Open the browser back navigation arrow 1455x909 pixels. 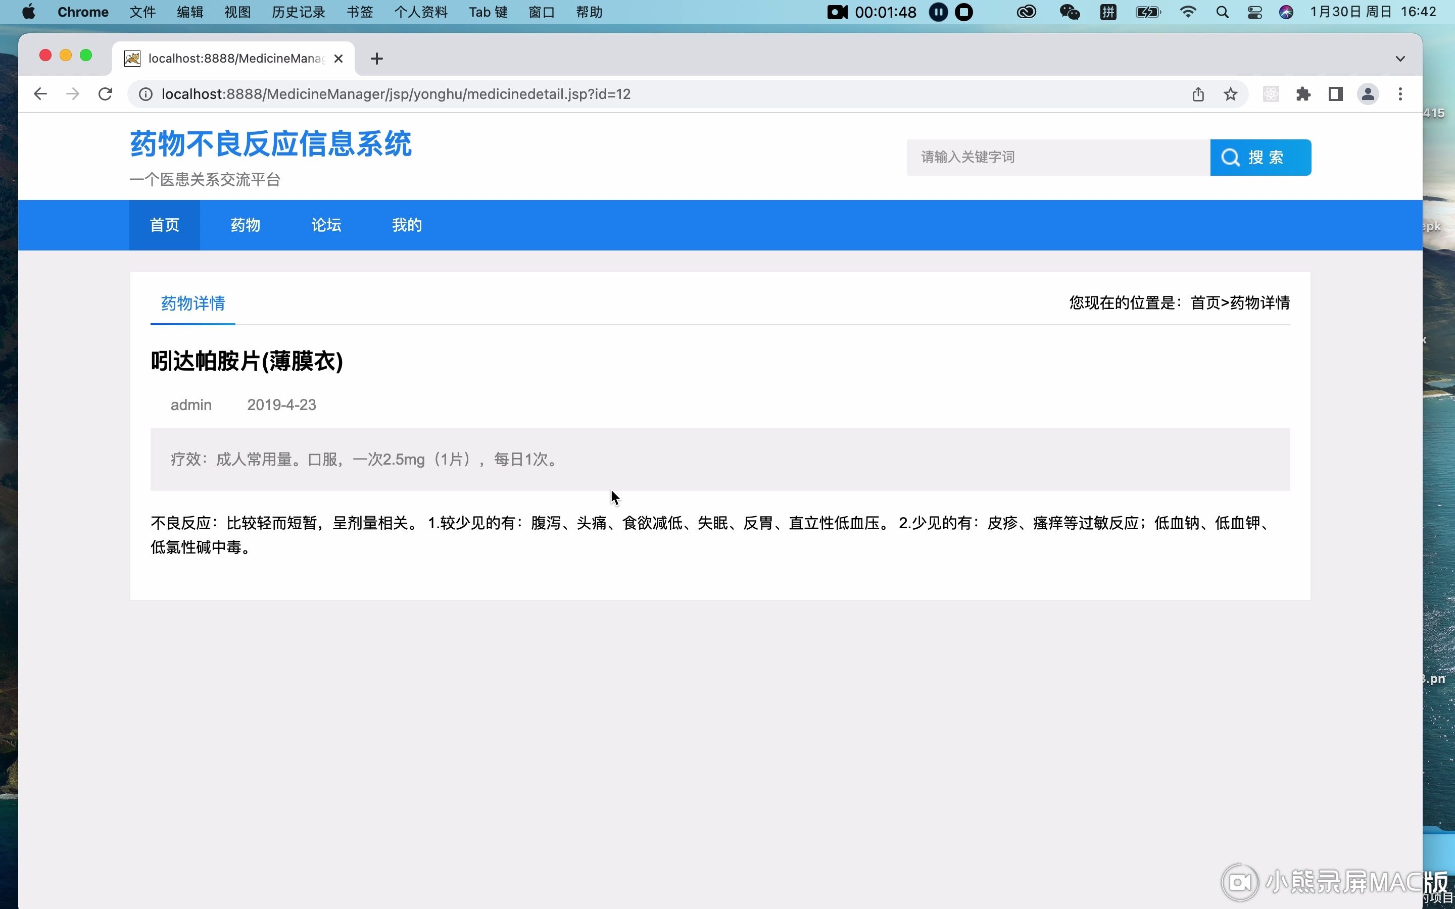(x=40, y=94)
